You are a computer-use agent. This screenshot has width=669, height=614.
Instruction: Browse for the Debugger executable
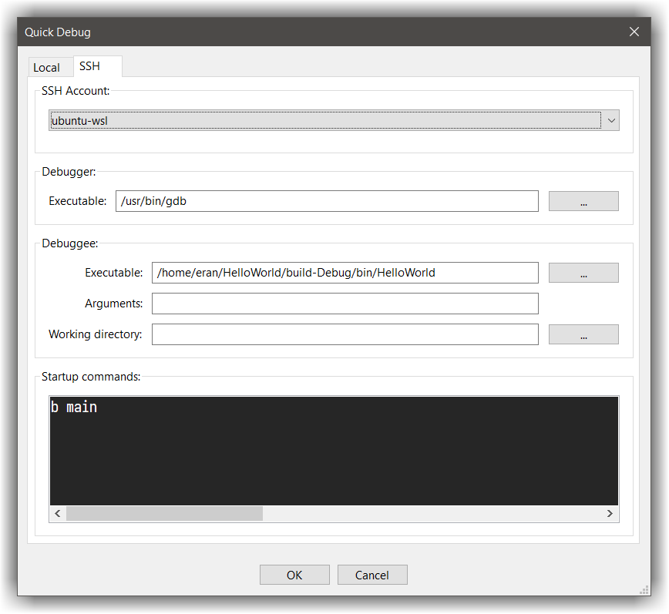(x=583, y=201)
